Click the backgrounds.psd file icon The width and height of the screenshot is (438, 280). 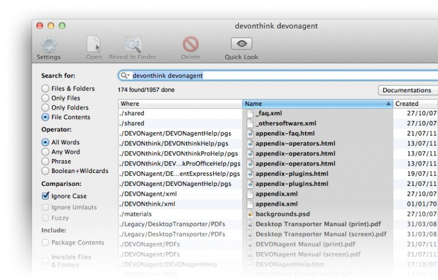(x=251, y=215)
